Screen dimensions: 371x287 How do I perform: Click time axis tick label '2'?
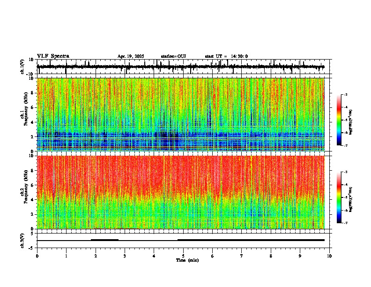click(x=96, y=256)
